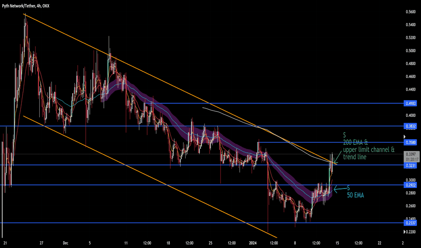This screenshot has width=421, height=248.
Task: Select the 0.2922 horizontal line price label
Action: (410, 185)
